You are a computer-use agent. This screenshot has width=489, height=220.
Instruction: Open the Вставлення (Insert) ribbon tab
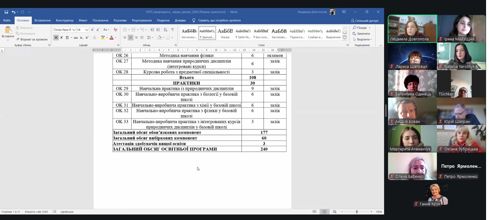pos(42,20)
